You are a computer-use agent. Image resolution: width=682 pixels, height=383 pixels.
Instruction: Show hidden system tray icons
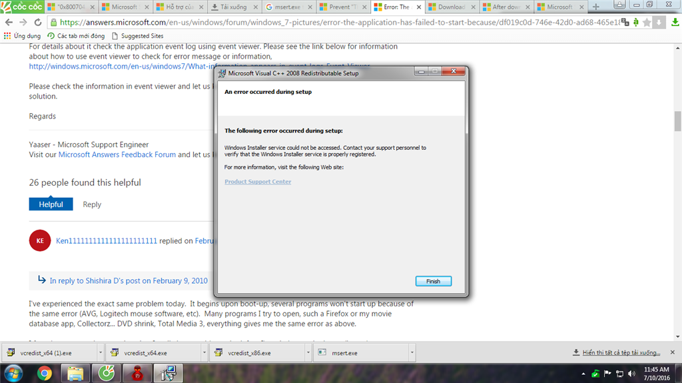click(x=583, y=374)
